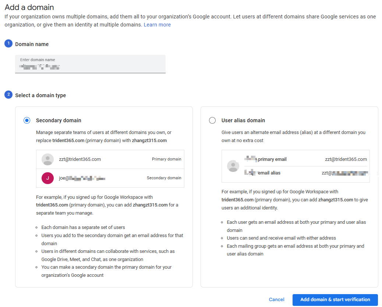The image size is (382, 307).
Task: Click the Add a domain heading
Action: tap(29, 7)
